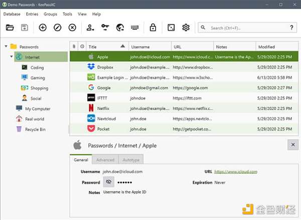Select the Pocket entry

click(184, 129)
